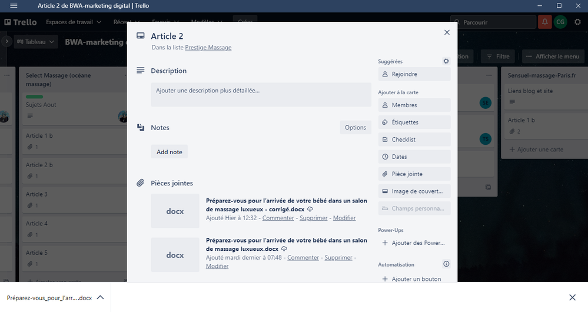Open the Article 2 b card
This screenshot has width=588, height=312.
[x=75, y=170]
